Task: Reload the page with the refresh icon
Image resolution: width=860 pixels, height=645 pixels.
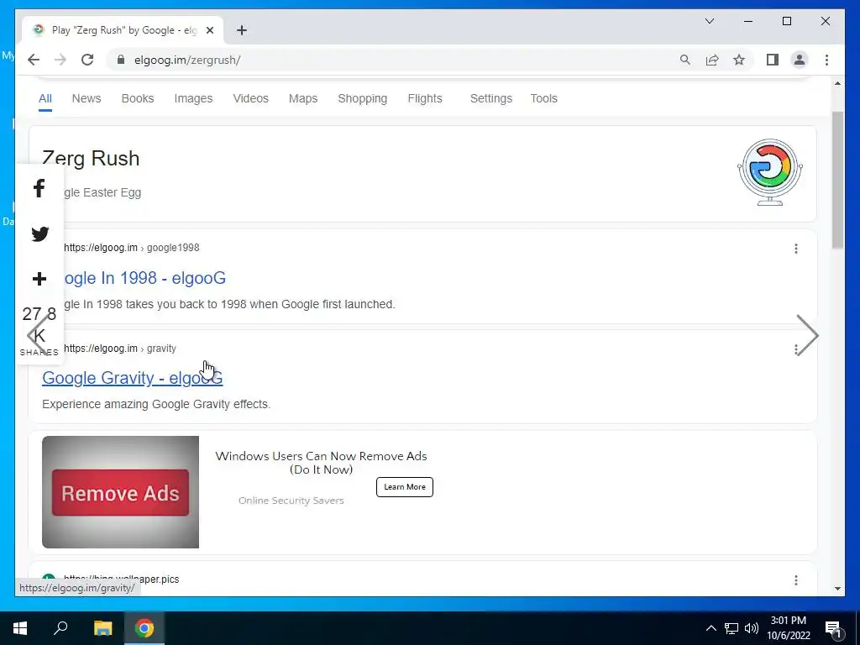Action: tap(87, 60)
